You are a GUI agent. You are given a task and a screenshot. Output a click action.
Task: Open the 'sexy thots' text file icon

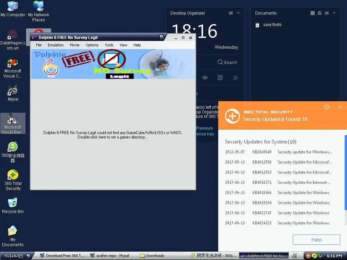pos(257,25)
